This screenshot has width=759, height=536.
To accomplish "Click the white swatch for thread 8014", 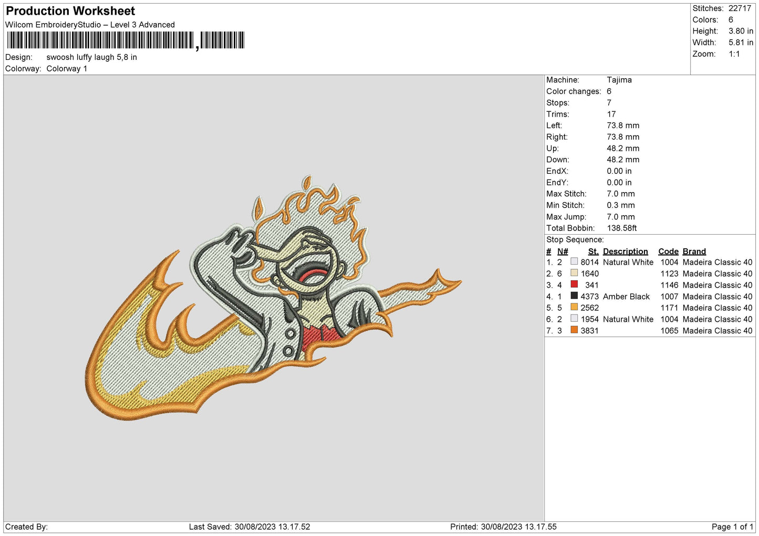I will [x=574, y=261].
